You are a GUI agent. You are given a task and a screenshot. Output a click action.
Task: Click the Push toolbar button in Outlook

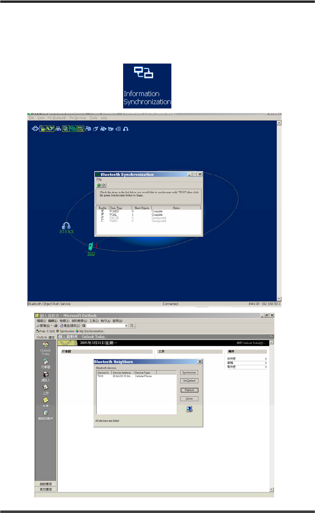(x=41, y=331)
